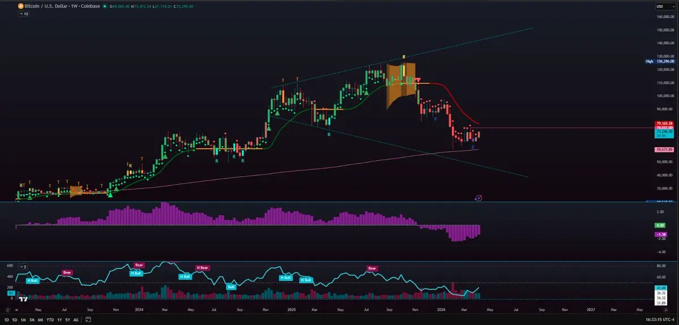Click the Bitcoin symbol logo icon
This screenshot has height=325, width=679.
[x=20, y=6]
